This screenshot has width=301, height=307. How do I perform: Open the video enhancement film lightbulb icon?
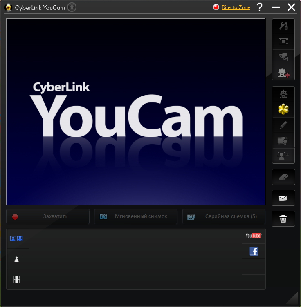[283, 140]
